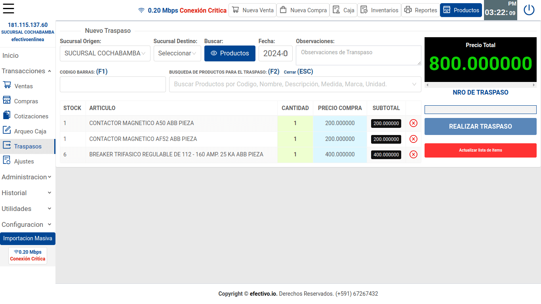Remove CONTACTOR MAGNETICO A50 row with red X
Screen dimensions: 541x304
[413, 123]
